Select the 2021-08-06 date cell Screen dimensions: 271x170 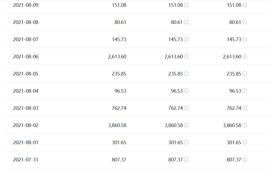[x=26, y=57]
